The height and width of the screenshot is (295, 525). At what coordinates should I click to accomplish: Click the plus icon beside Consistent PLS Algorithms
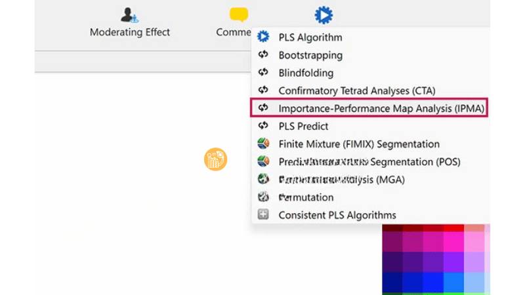[264, 214]
